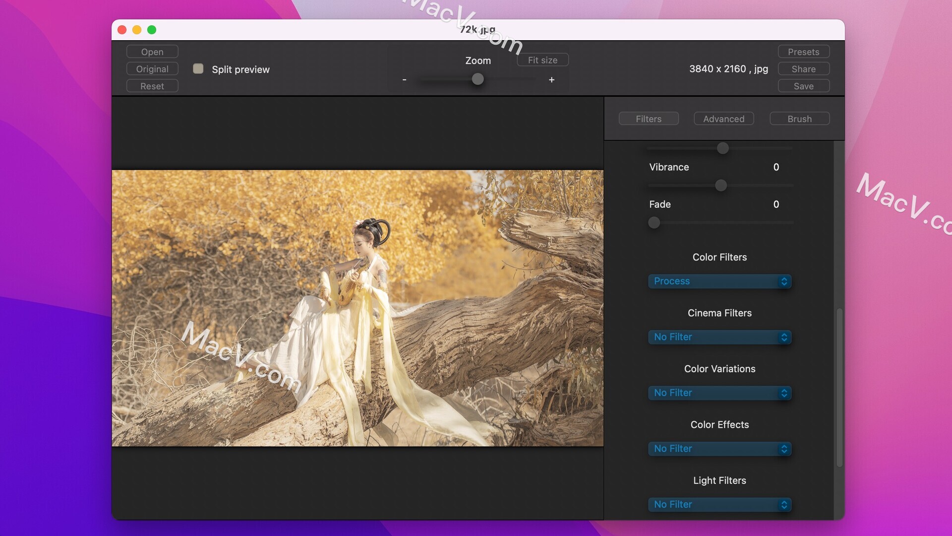This screenshot has width=952, height=536.
Task: Click the green zoom traffic light
Action: tap(152, 30)
